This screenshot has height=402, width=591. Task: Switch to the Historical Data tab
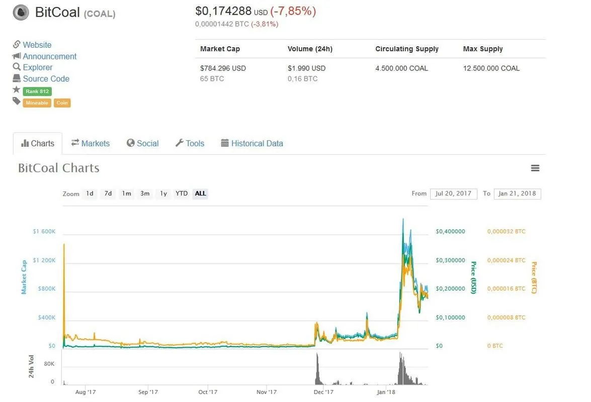click(252, 143)
